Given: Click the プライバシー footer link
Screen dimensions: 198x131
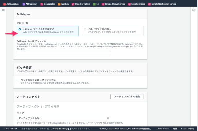Looking at the screenshot, I should click(x=163, y=129).
